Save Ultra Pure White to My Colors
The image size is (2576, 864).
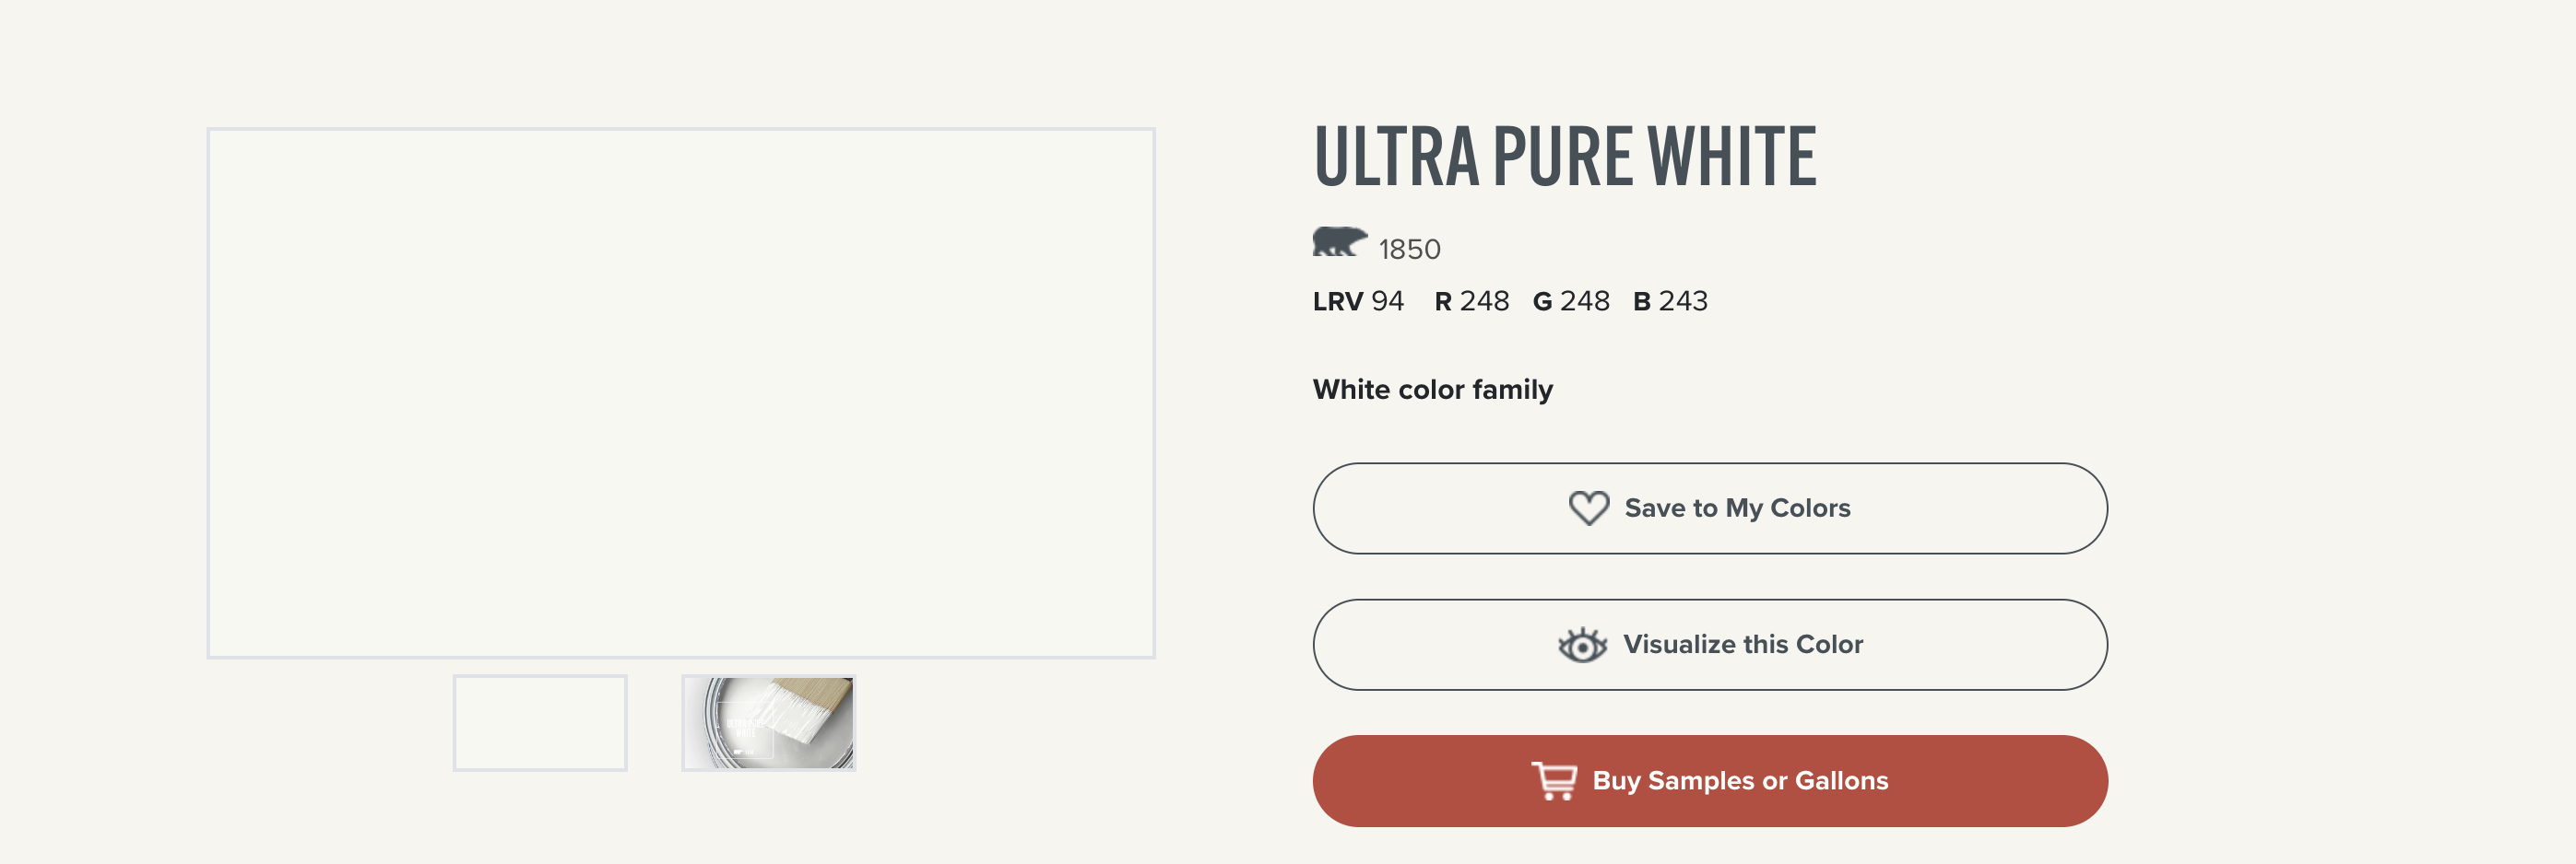pyautogui.click(x=1710, y=508)
